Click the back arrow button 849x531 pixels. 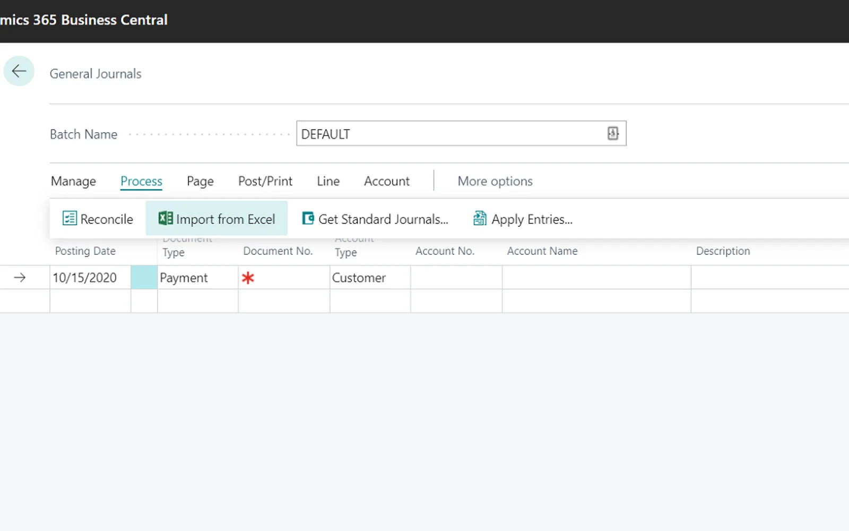tap(19, 71)
